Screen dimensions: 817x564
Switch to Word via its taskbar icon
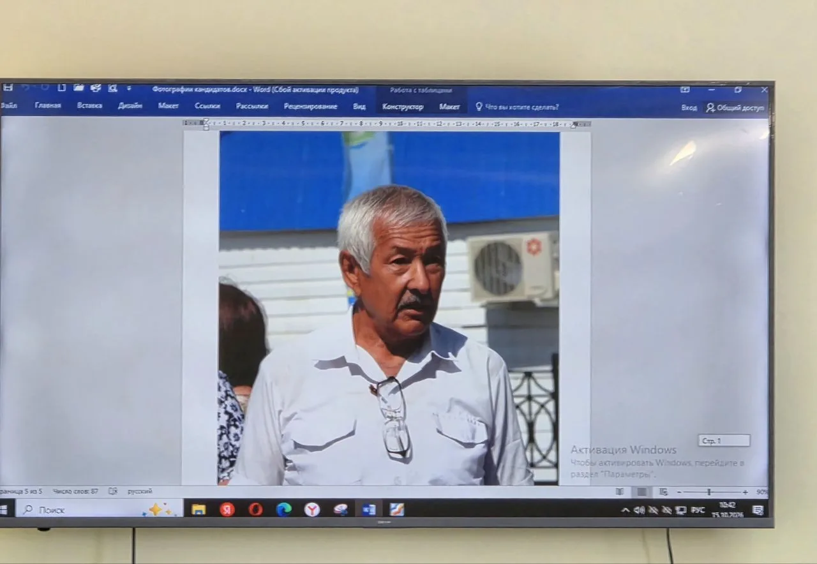(369, 509)
